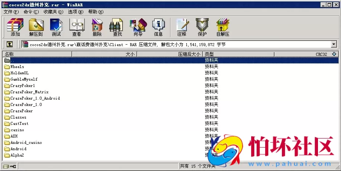This screenshot has height=171, width=341.
Task: Click the HoldemOL folder icon
Action: [7, 73]
